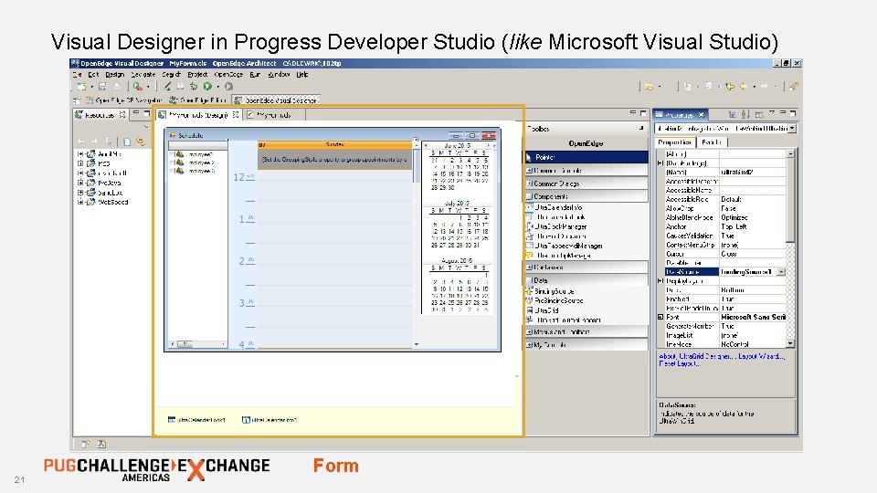Click the Sunday day header in schedule
The width and height of the screenshot is (877, 493).
coord(334,145)
